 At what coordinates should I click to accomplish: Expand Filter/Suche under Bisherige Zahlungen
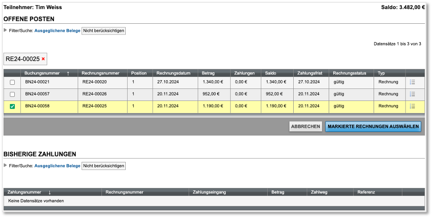(x=5, y=166)
